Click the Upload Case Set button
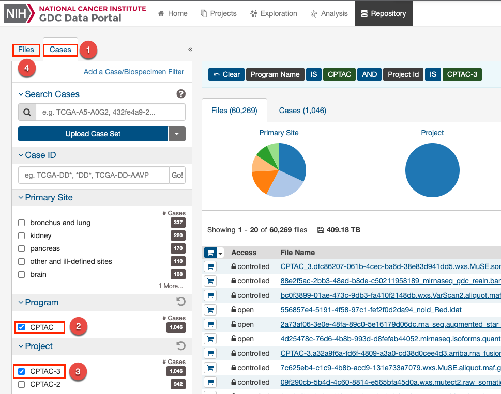 [93, 134]
